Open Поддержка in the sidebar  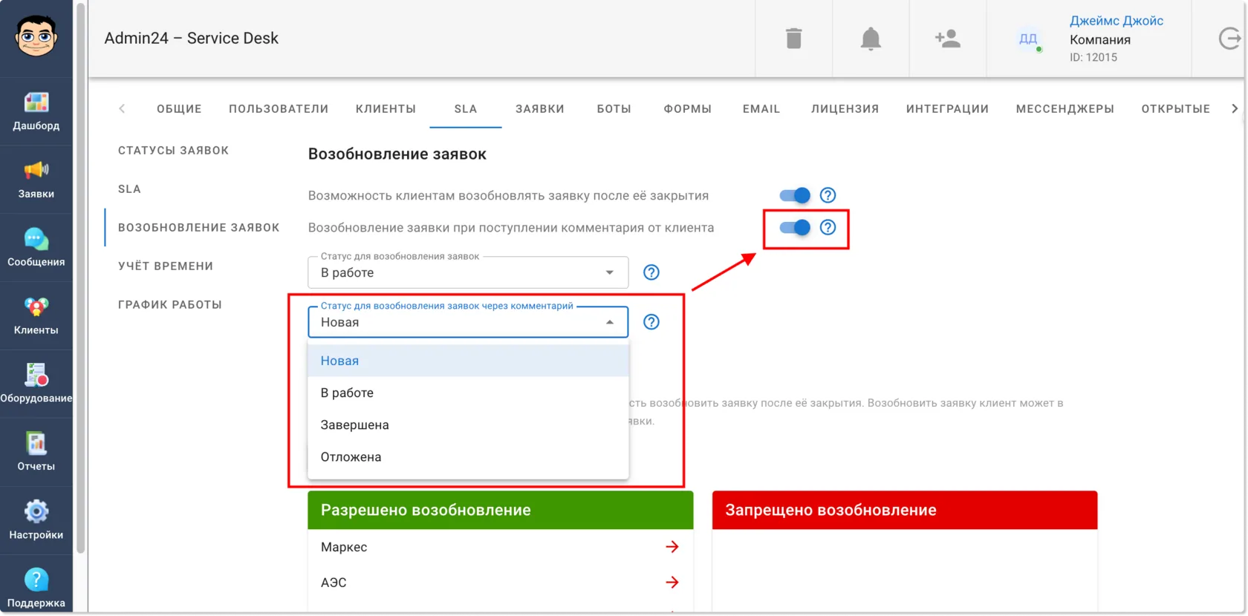36,588
